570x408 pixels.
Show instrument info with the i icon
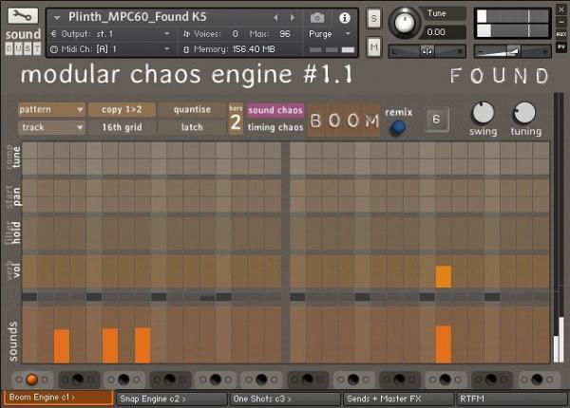pyautogui.click(x=344, y=18)
